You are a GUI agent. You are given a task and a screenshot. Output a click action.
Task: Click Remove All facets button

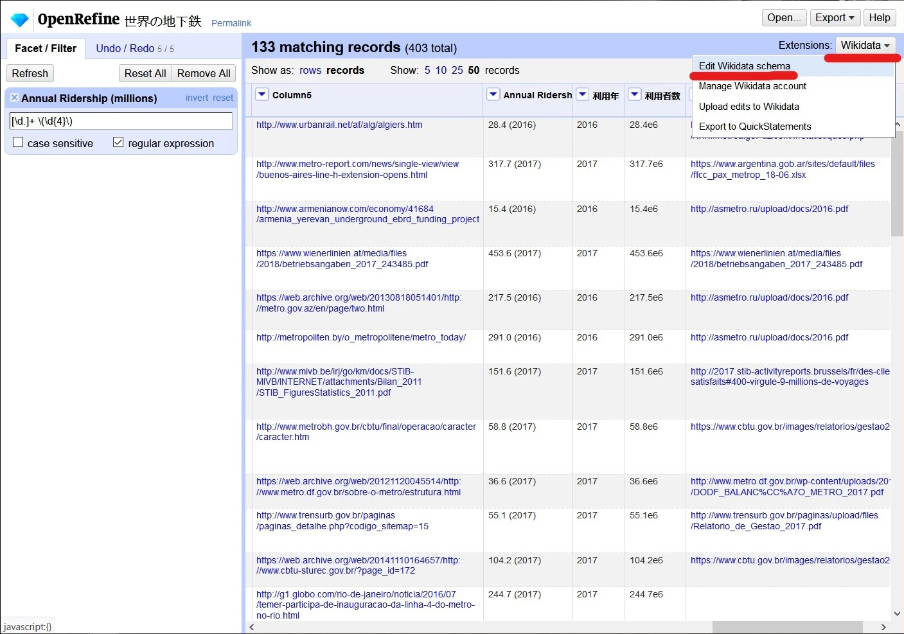(204, 73)
